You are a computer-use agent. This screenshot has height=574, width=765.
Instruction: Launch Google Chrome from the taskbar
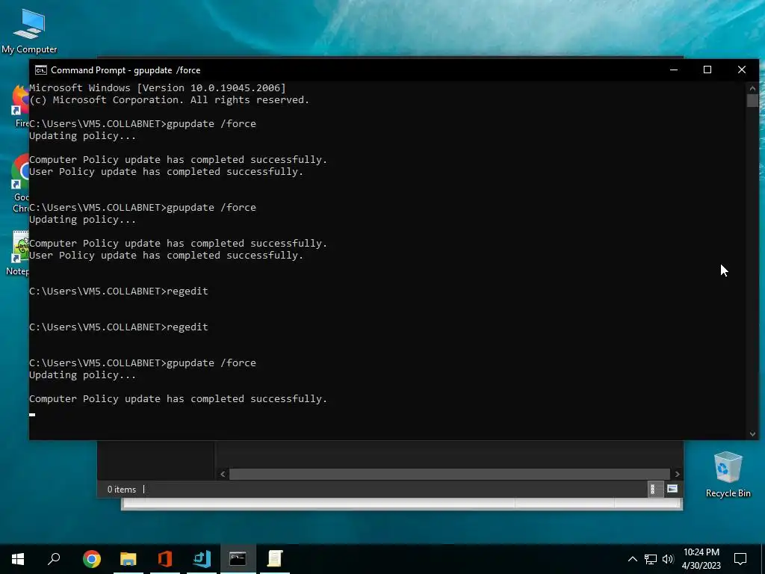click(x=92, y=558)
